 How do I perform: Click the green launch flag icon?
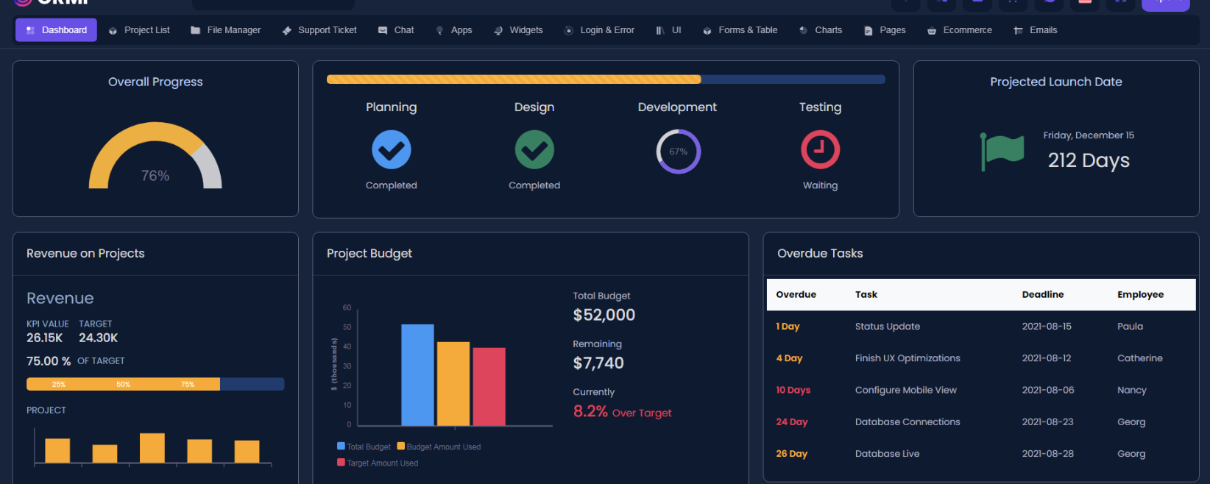point(1002,152)
